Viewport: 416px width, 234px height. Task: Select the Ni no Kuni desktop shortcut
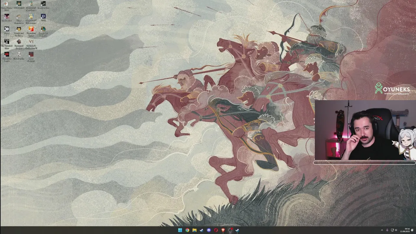pos(31,19)
